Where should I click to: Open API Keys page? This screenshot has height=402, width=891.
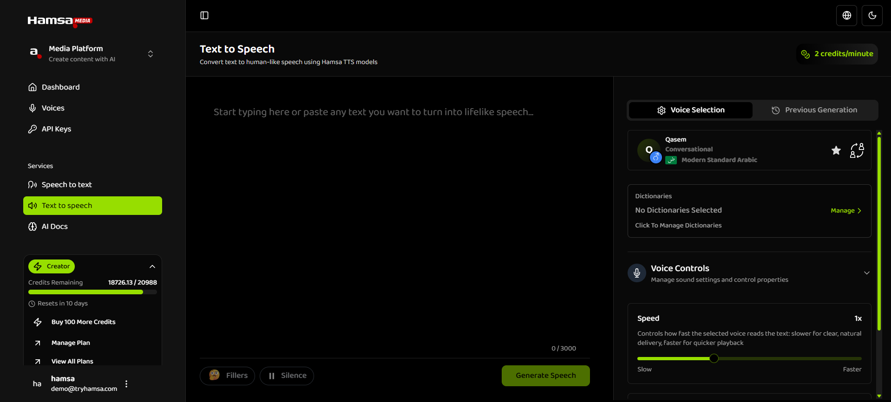point(92,129)
